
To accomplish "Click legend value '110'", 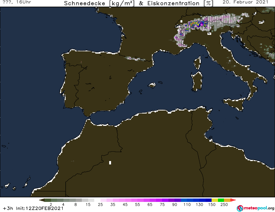I will 187,205.
